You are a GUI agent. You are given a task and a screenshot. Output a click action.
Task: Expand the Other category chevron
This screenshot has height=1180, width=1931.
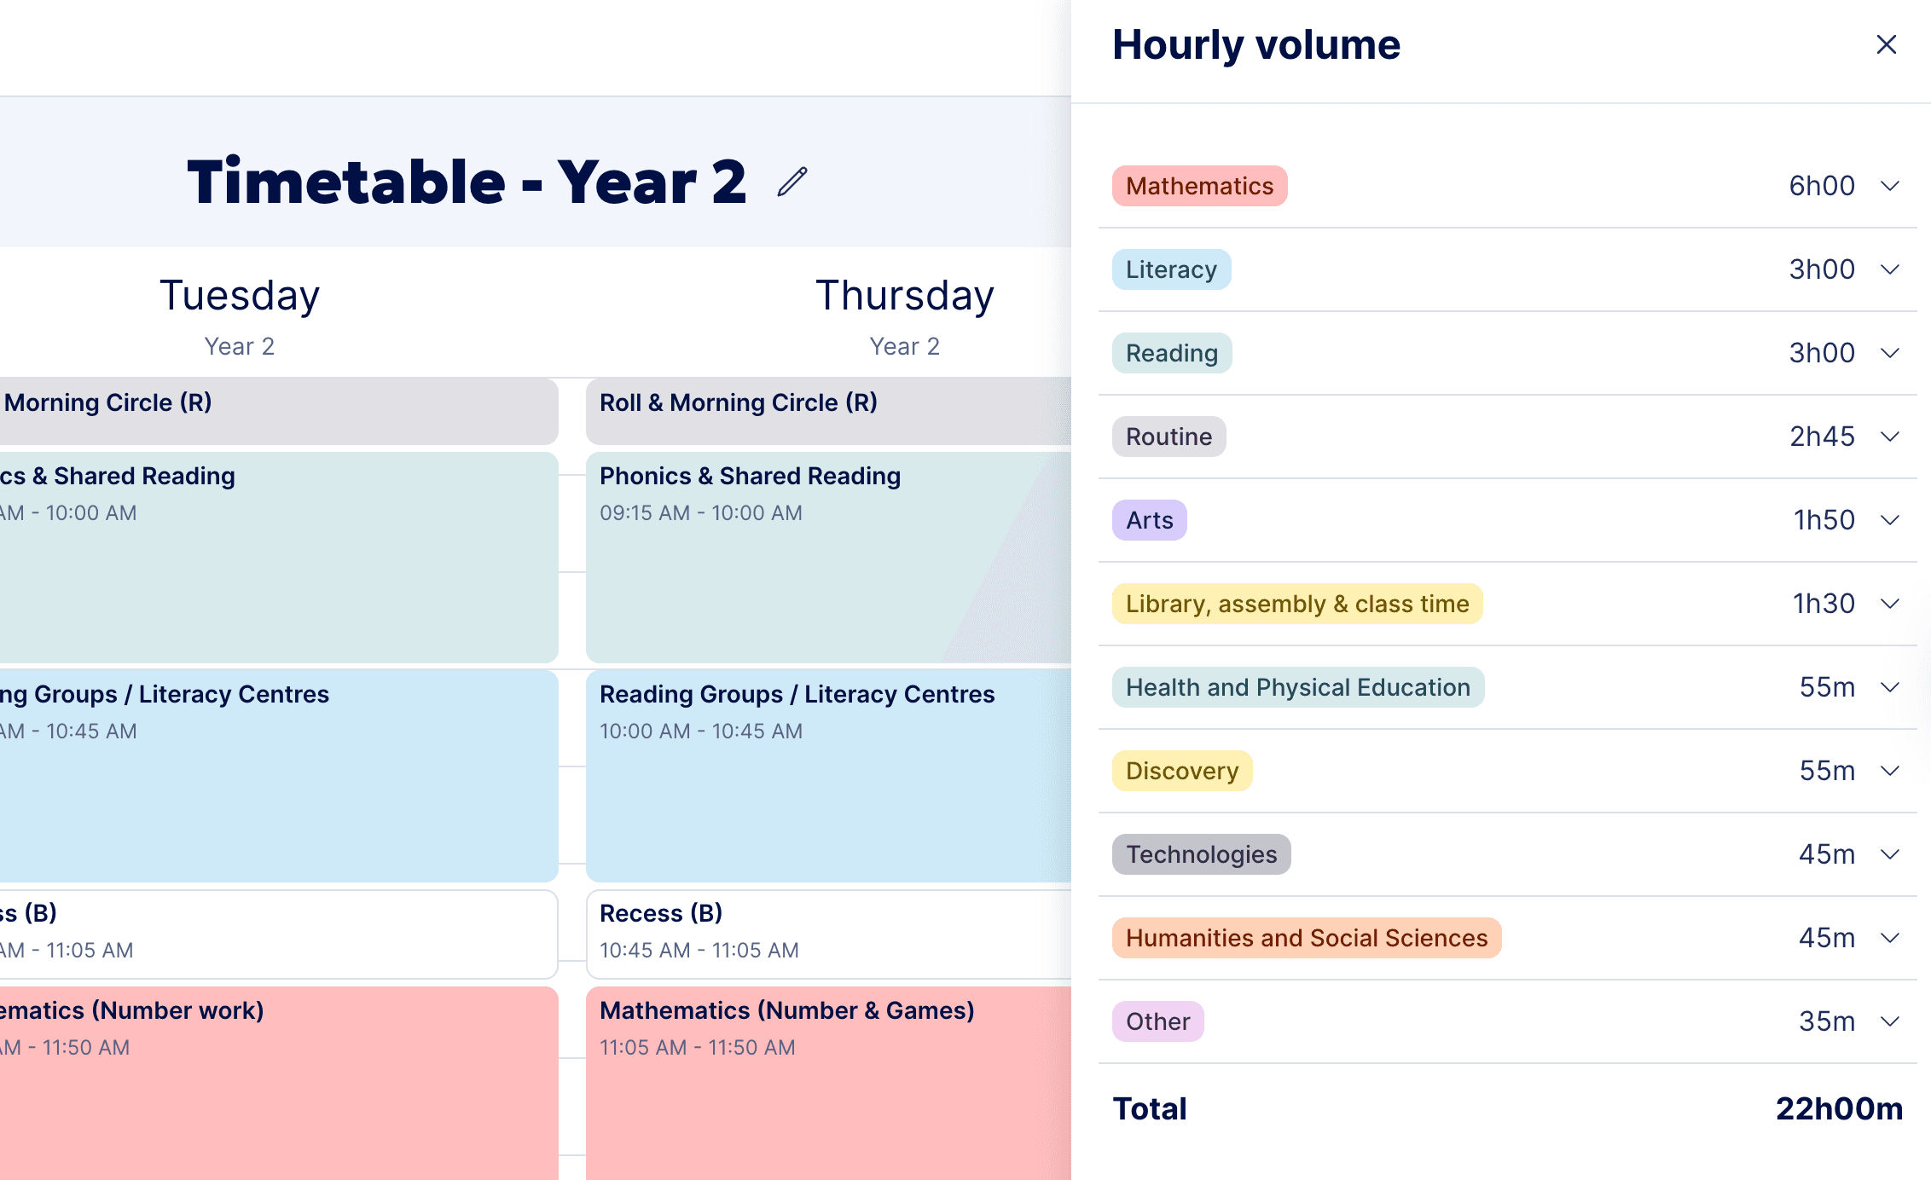(1889, 1021)
